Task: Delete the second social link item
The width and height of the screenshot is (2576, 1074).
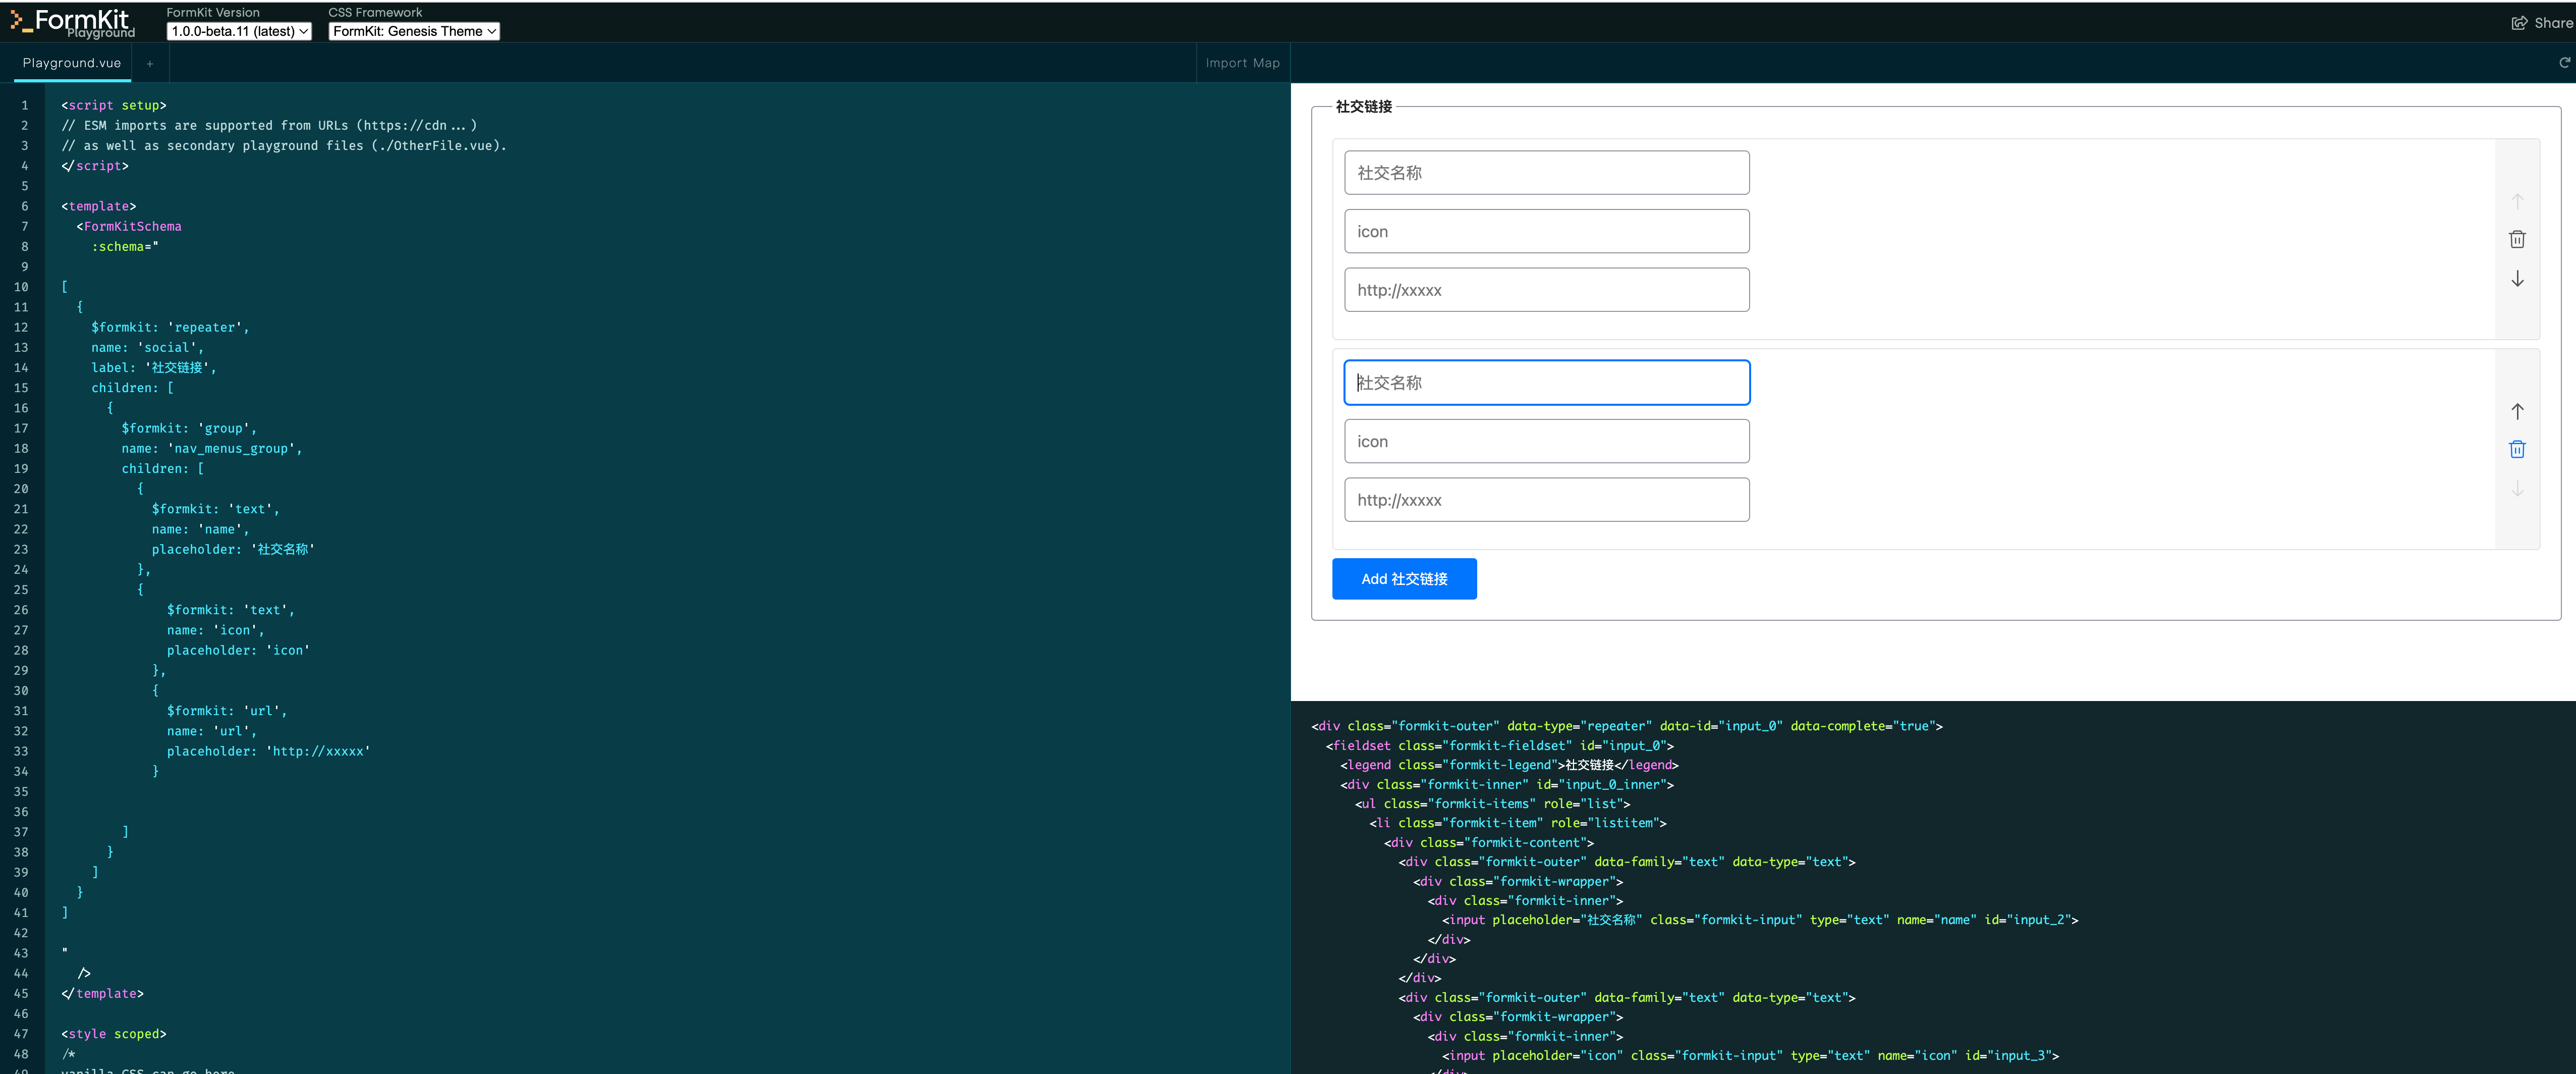Action: (2517, 449)
